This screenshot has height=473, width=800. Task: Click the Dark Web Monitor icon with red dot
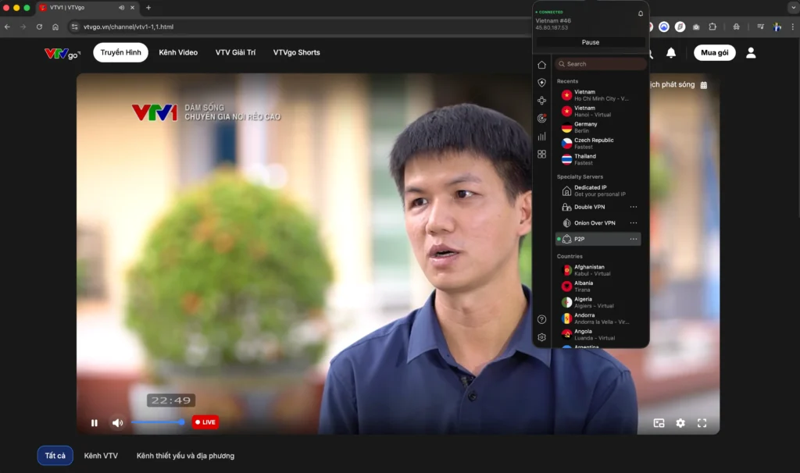(541, 117)
